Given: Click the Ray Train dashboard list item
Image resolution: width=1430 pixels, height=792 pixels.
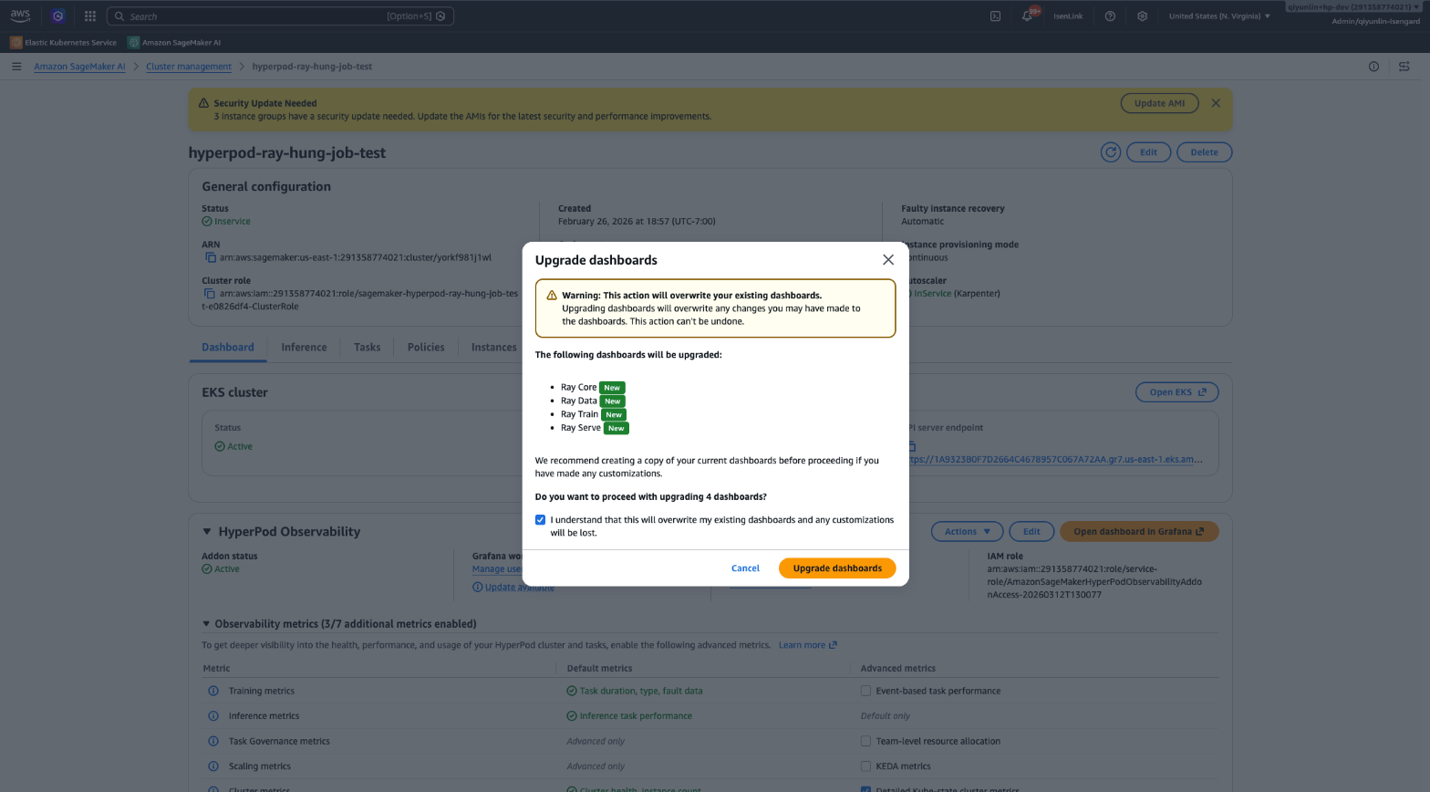Looking at the screenshot, I should pyautogui.click(x=594, y=414).
